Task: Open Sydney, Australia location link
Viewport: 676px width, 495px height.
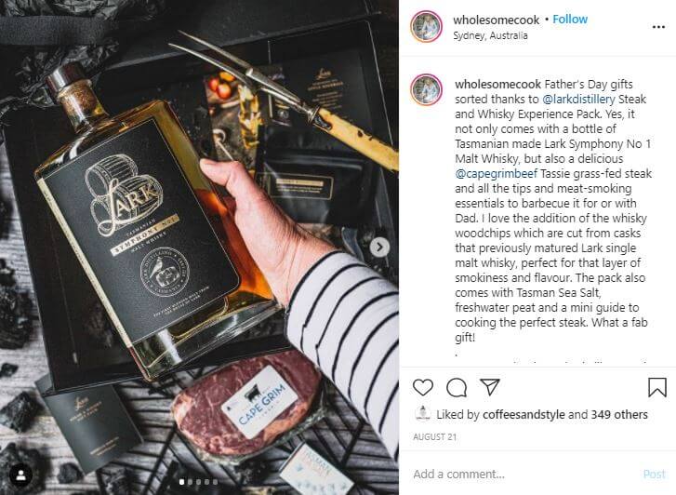Action: [x=490, y=35]
